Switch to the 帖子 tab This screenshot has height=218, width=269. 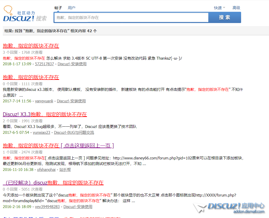pyautogui.click(x=58, y=8)
